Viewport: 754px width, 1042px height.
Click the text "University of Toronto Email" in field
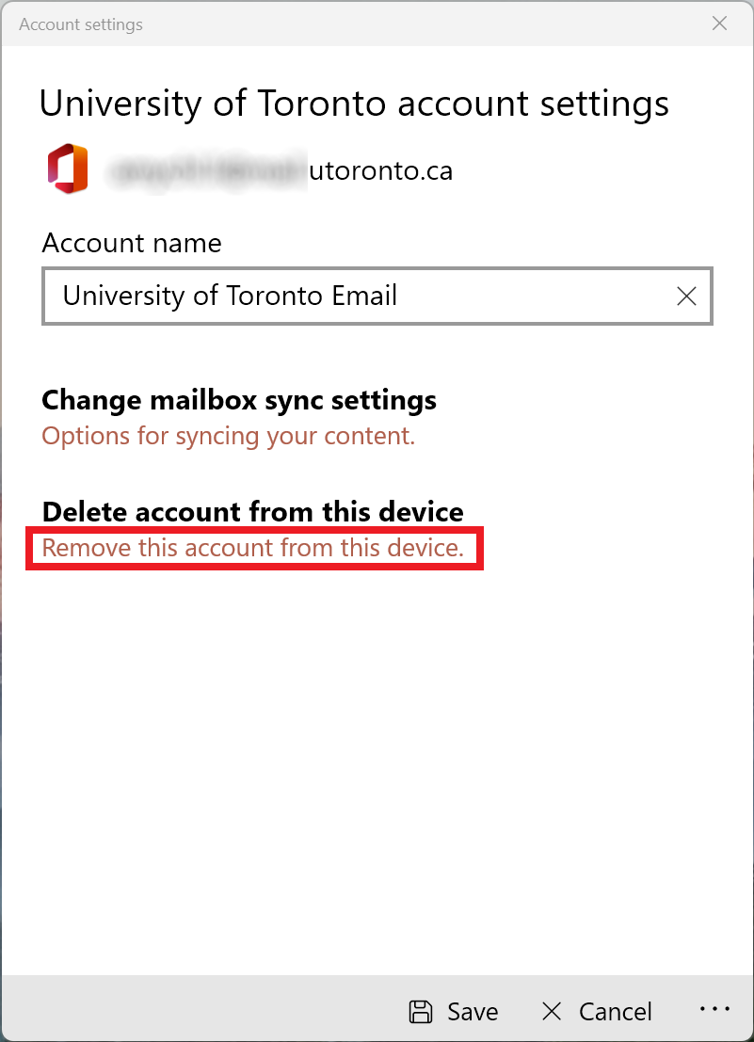tap(230, 297)
